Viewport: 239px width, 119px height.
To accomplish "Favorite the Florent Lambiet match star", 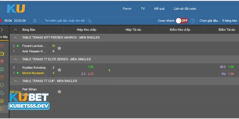I will click(x=59, y=48).
